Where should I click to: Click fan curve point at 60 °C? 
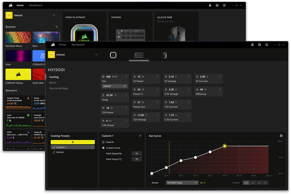pos(210,152)
